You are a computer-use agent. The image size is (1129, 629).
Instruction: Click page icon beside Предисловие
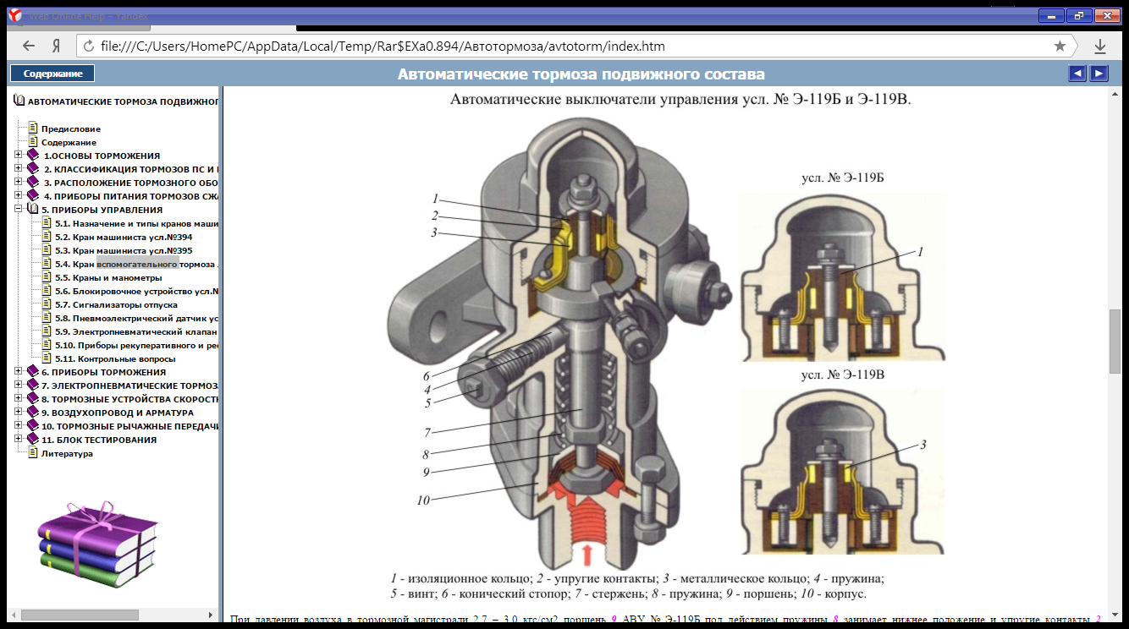coord(34,129)
